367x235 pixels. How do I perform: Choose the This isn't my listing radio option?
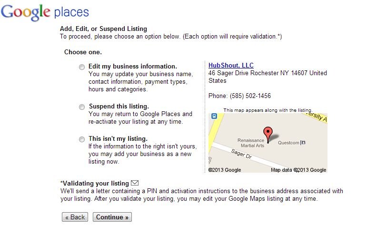(82, 139)
